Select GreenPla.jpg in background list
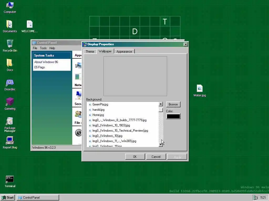The width and height of the screenshot is (269, 201). click(123, 104)
